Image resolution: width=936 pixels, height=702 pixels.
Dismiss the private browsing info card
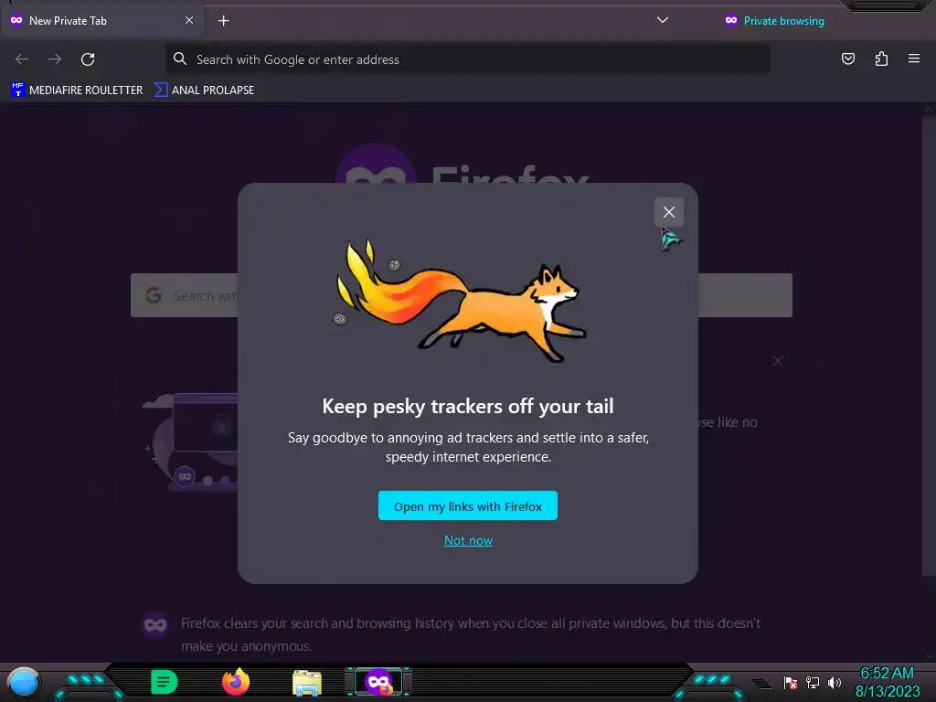click(777, 361)
